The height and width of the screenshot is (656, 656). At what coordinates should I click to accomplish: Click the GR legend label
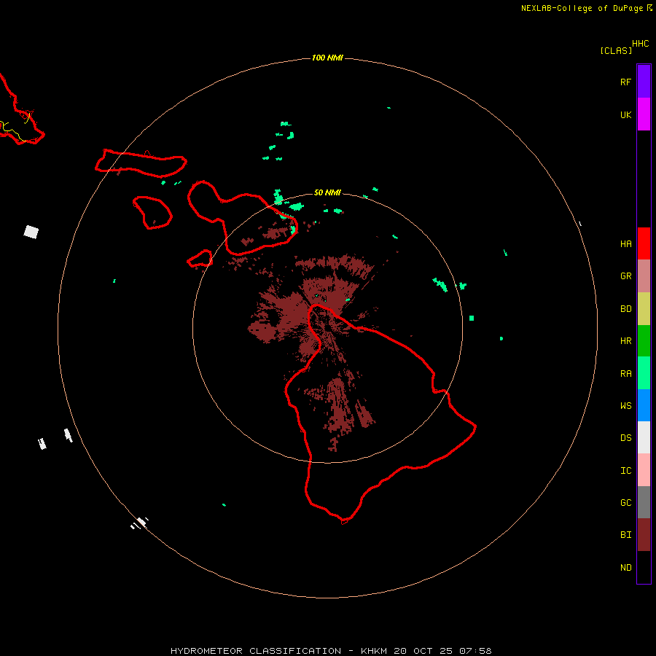(x=625, y=276)
